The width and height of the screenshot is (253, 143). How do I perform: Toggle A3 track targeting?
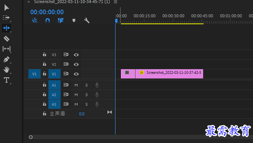click(x=55, y=104)
